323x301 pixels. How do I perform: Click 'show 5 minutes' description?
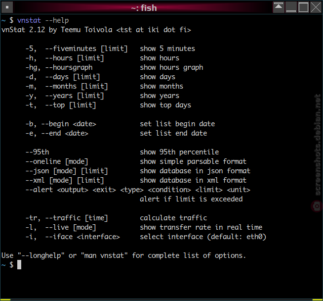[x=167, y=49]
